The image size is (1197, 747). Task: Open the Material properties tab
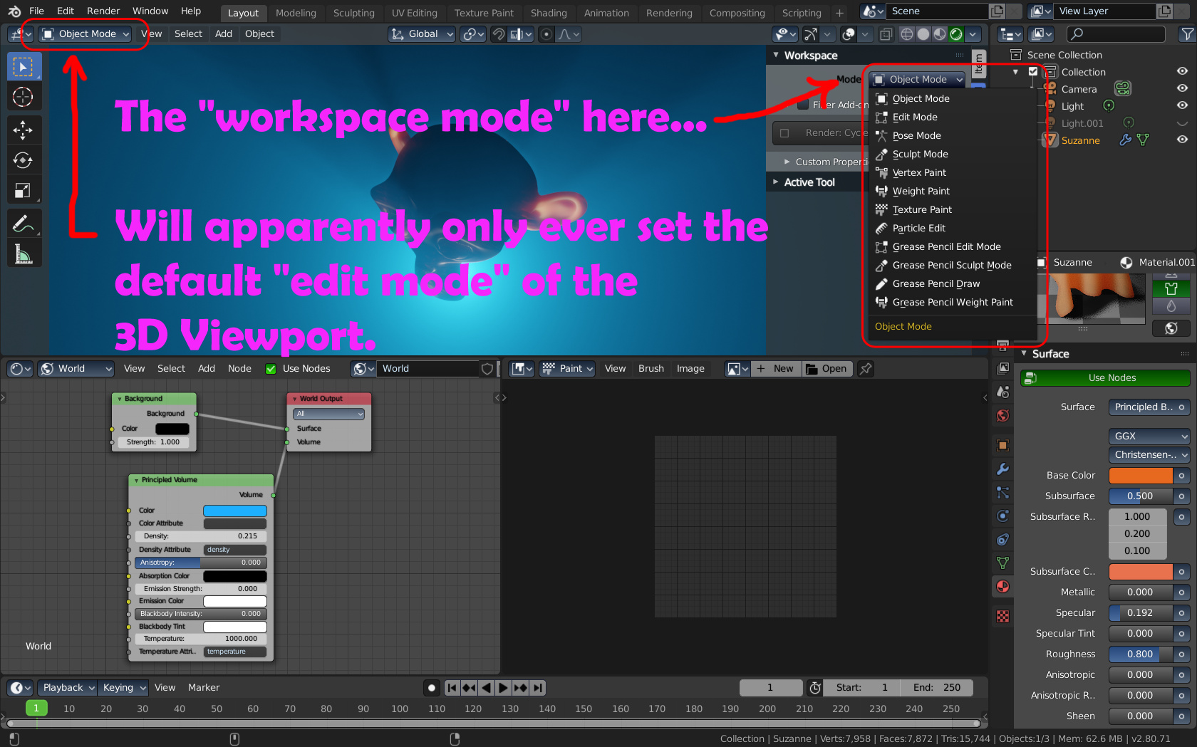1002,587
